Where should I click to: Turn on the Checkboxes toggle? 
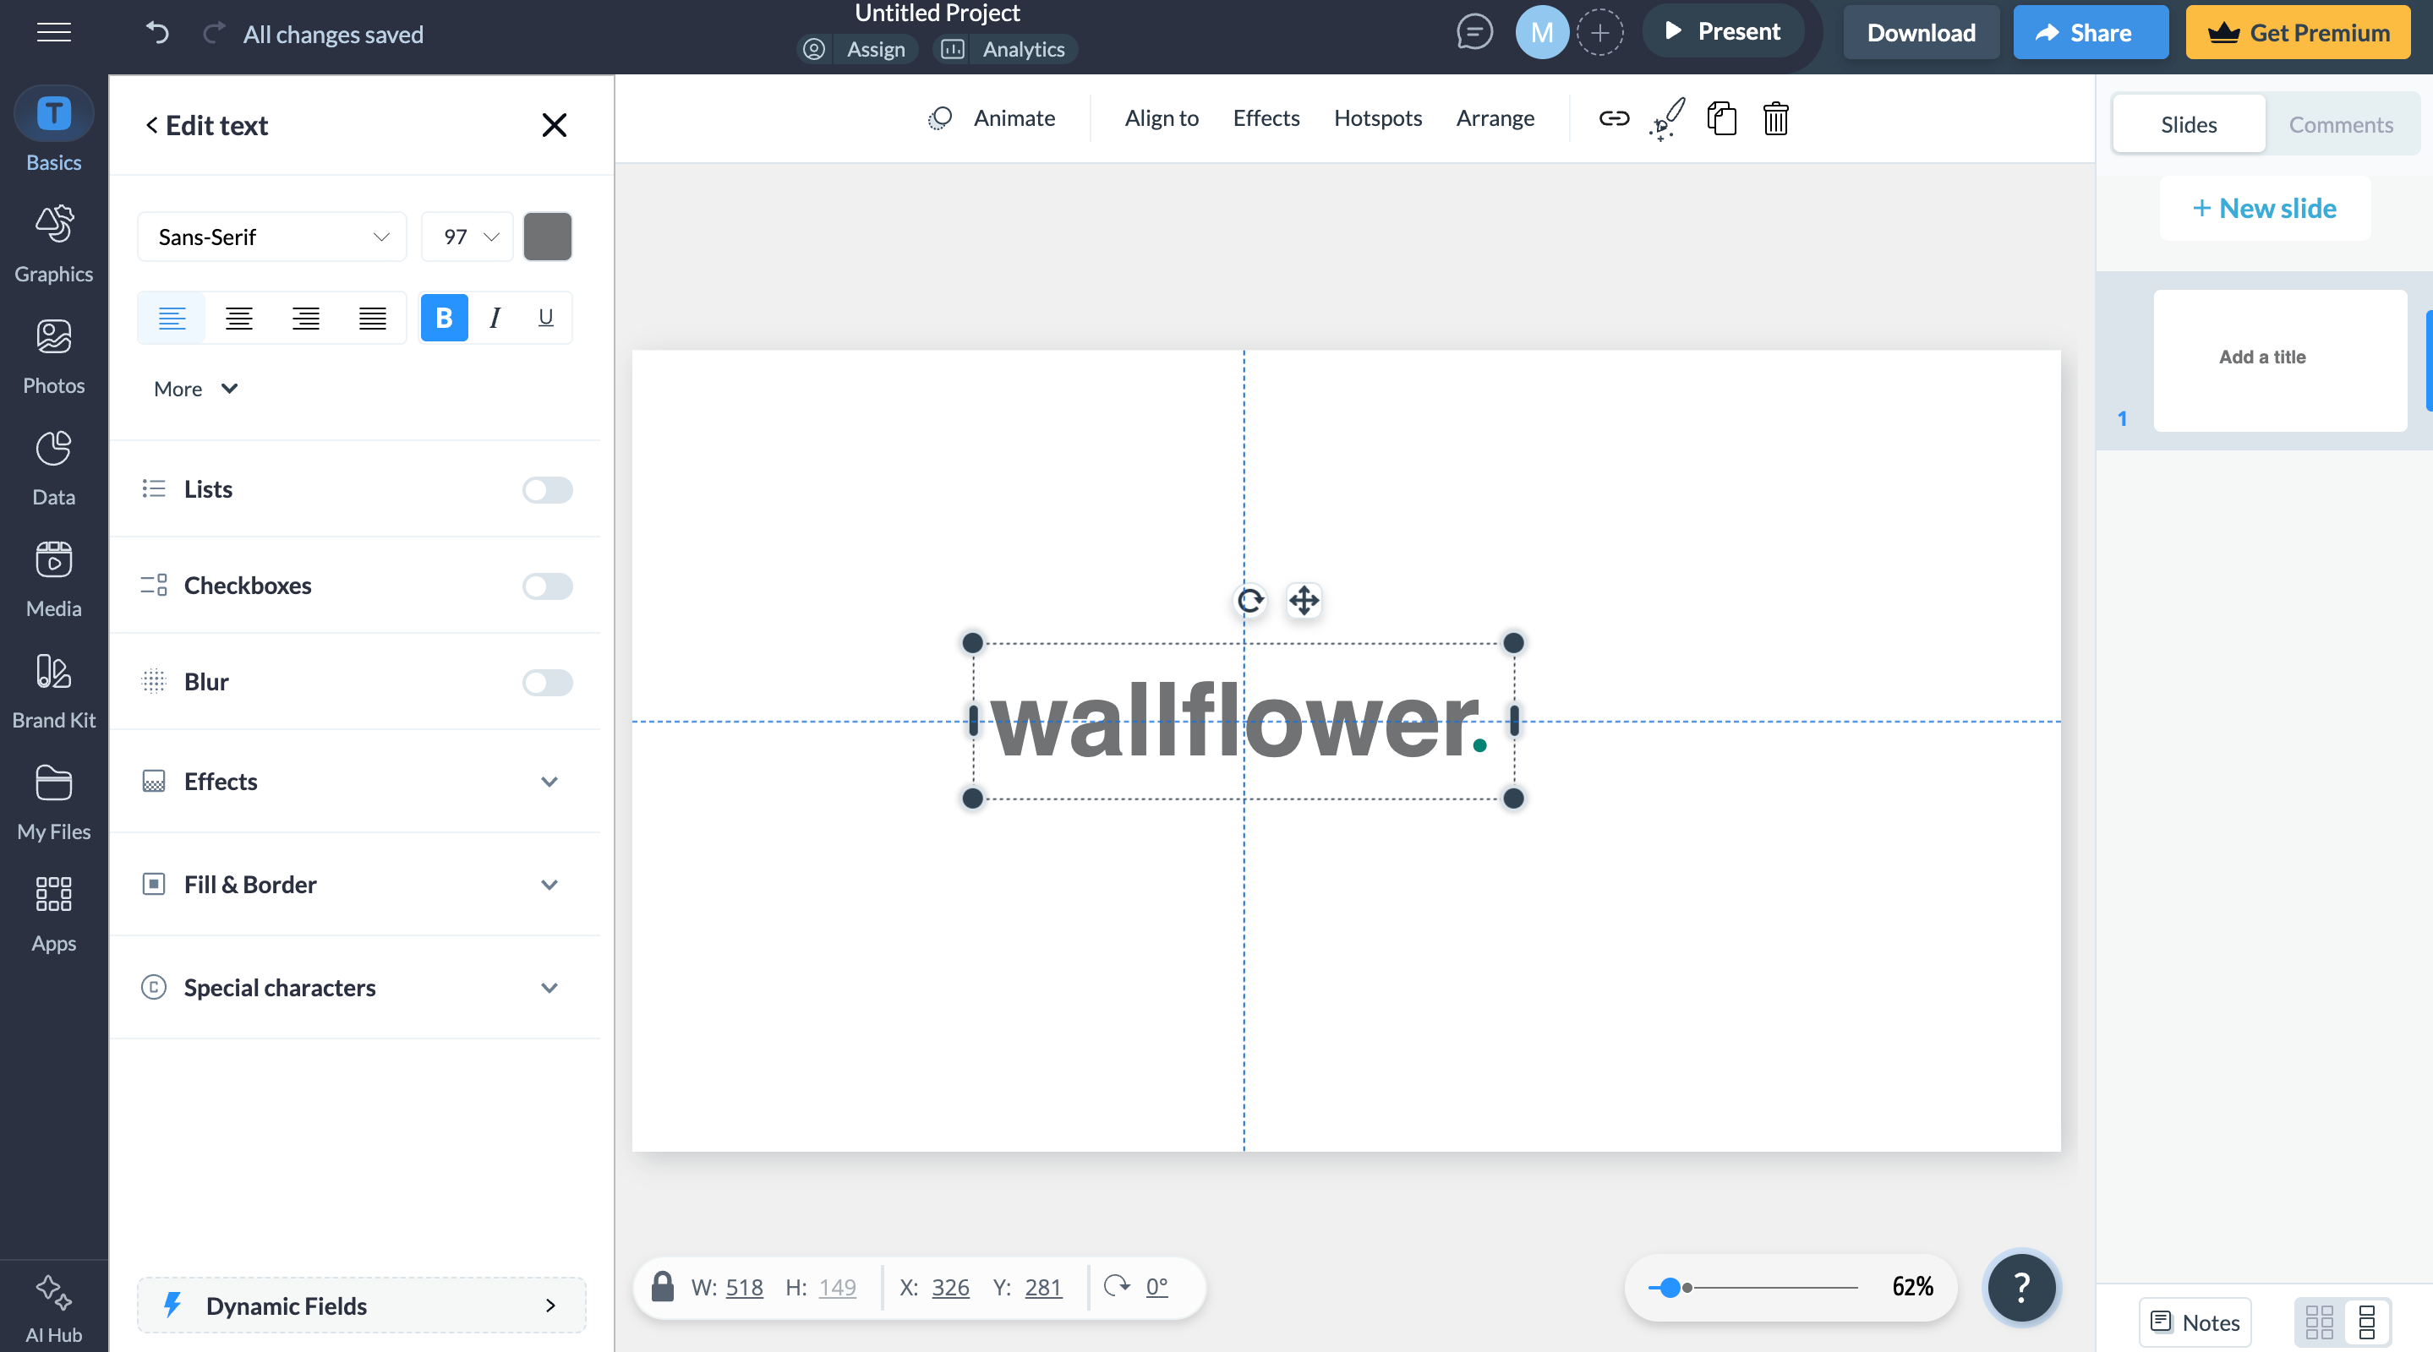pos(547,586)
